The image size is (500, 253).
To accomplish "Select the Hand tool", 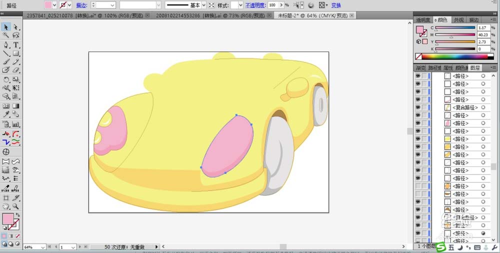I will click(x=6, y=206).
